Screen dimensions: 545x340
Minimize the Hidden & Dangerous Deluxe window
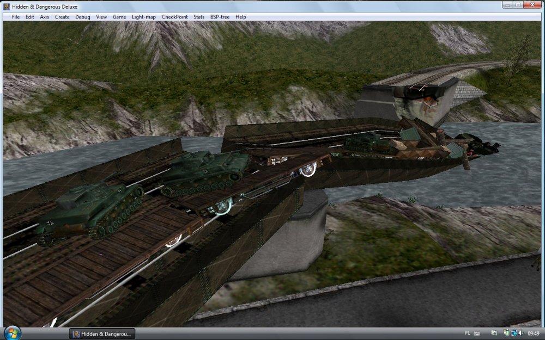tap(507, 5)
